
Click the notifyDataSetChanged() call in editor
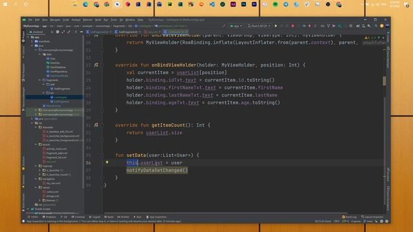pos(157,170)
